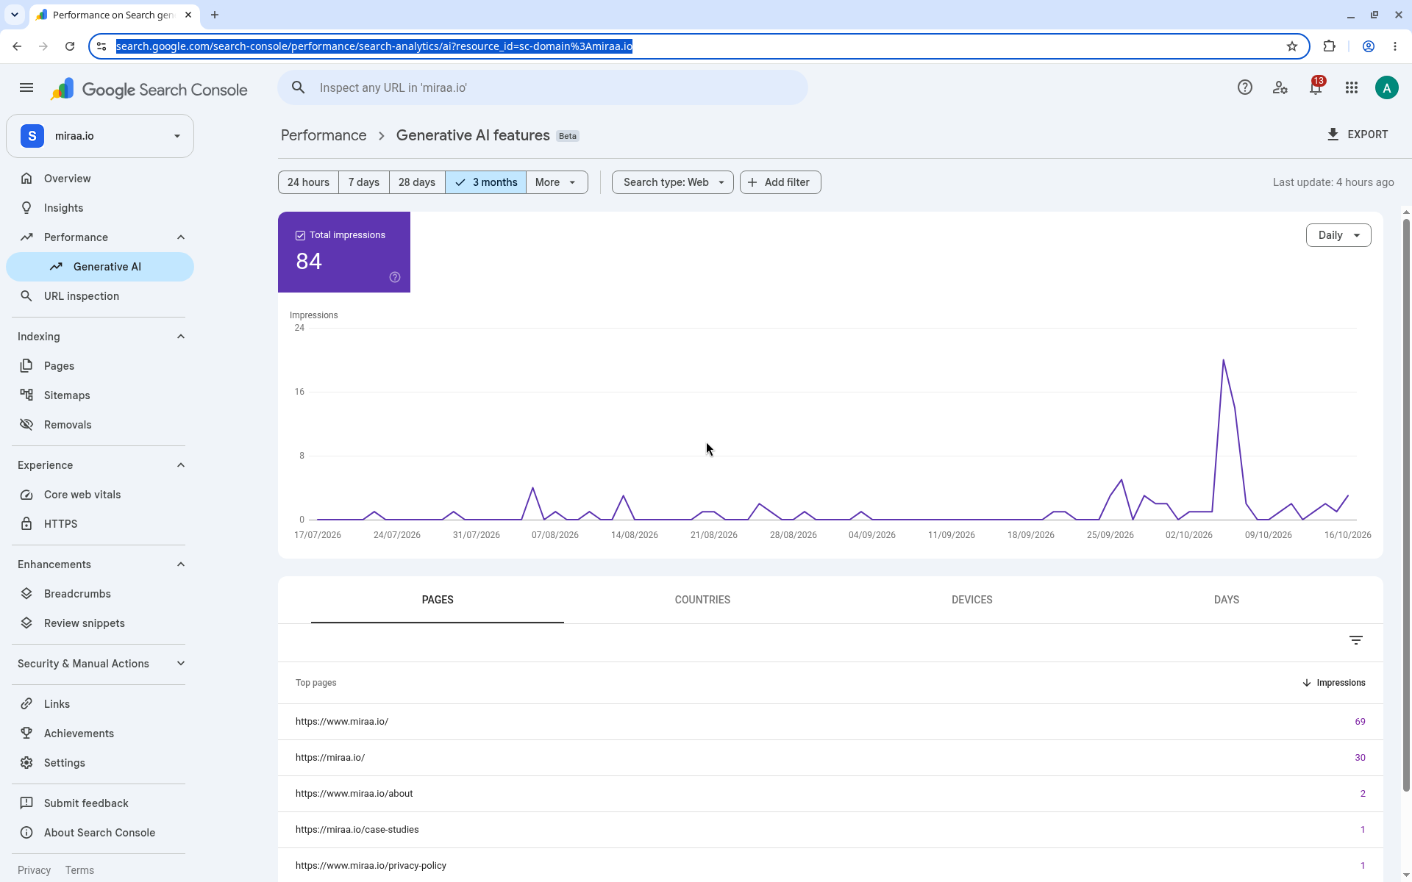
Task: Open a new browser tab
Action: coord(215,15)
